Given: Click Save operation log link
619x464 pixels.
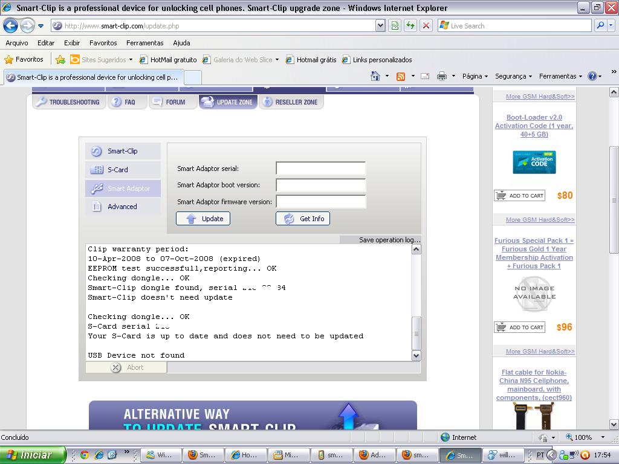Looking at the screenshot, I should coord(390,240).
